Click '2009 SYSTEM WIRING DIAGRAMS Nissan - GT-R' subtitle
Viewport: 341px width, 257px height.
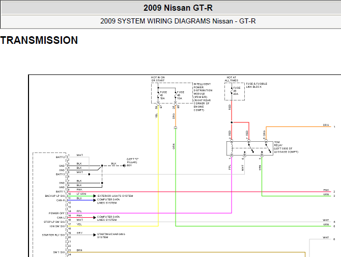click(178, 21)
